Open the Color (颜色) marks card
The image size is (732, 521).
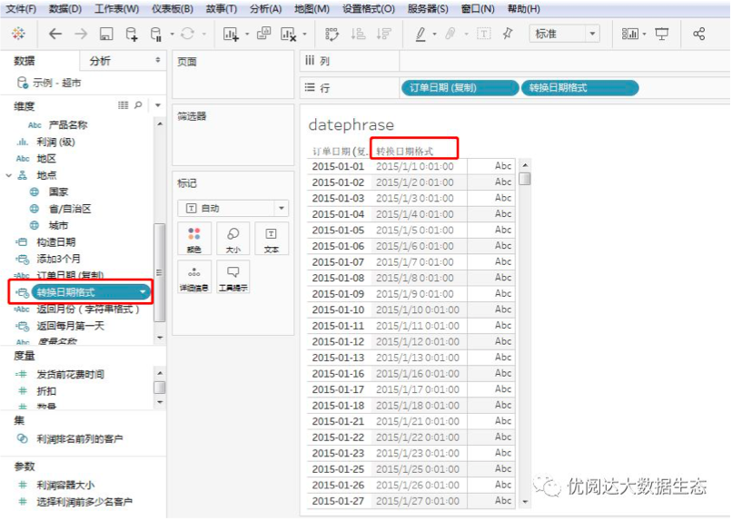(193, 239)
